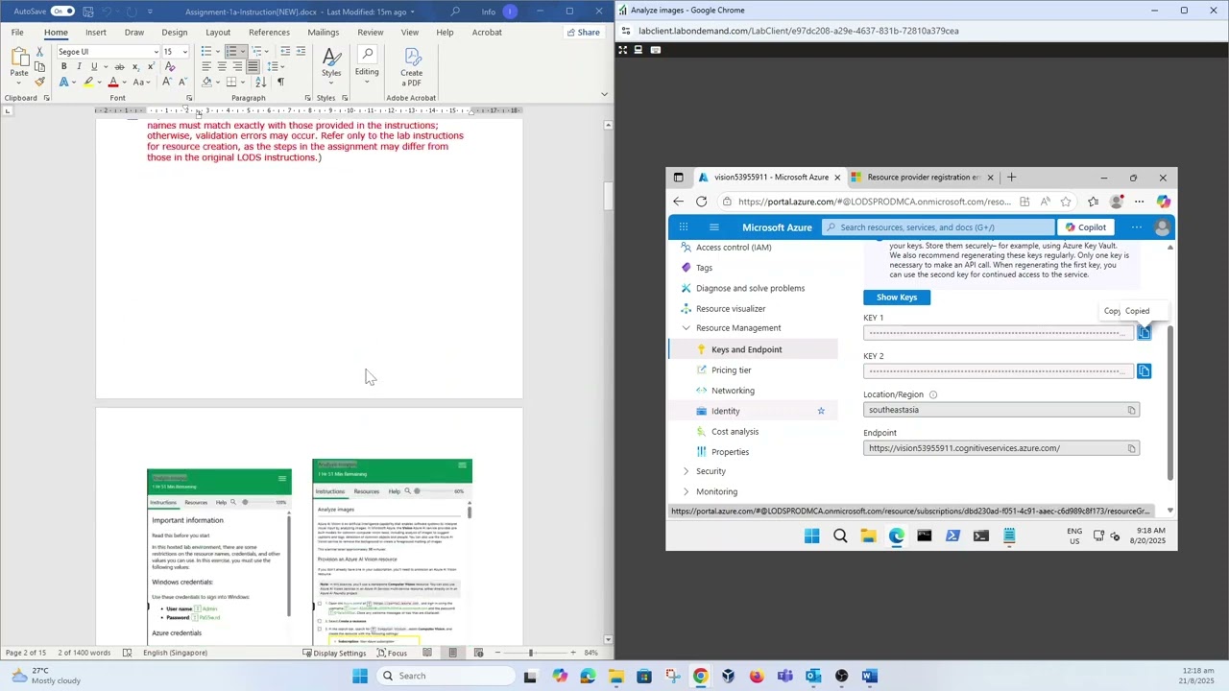The width and height of the screenshot is (1229, 691).
Task: Click the Copilot button in Azure
Action: [1086, 227]
